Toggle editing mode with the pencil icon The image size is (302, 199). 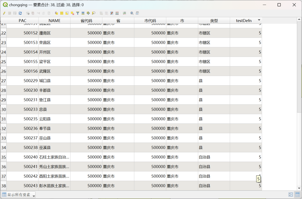4,13
